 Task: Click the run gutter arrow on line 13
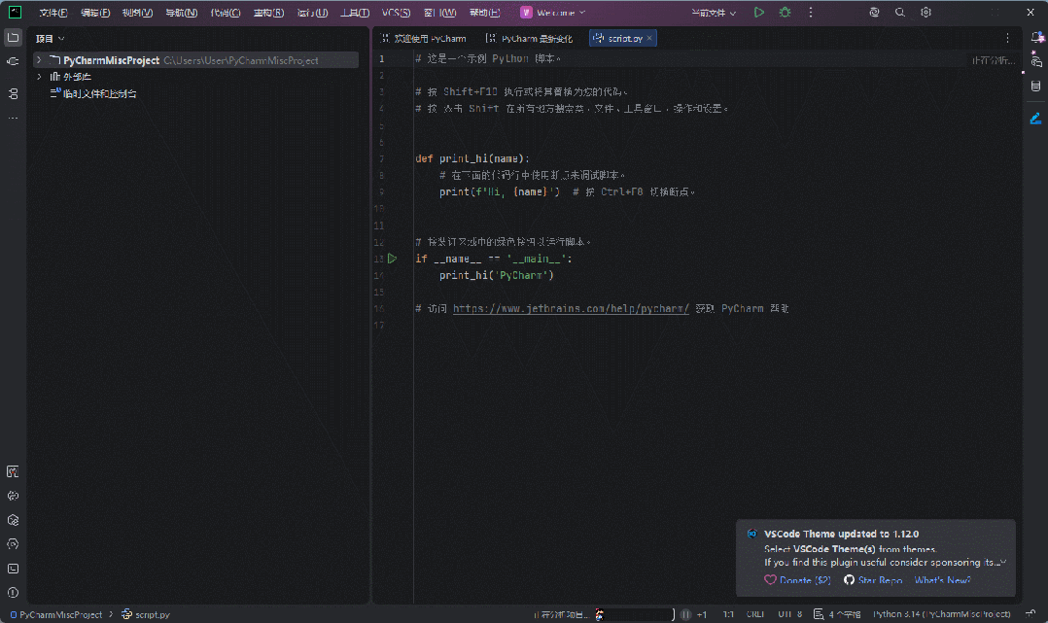pos(393,258)
